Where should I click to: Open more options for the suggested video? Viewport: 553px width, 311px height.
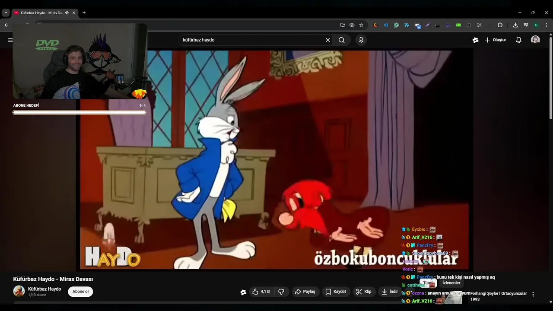coord(533,294)
